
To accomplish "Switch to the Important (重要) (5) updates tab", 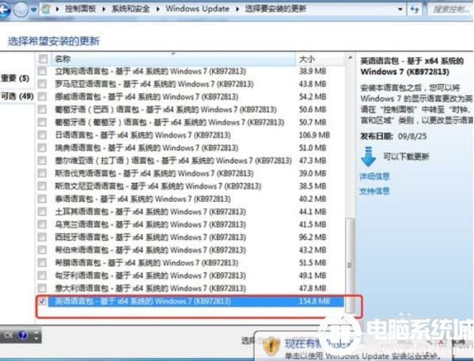I will coord(15,78).
